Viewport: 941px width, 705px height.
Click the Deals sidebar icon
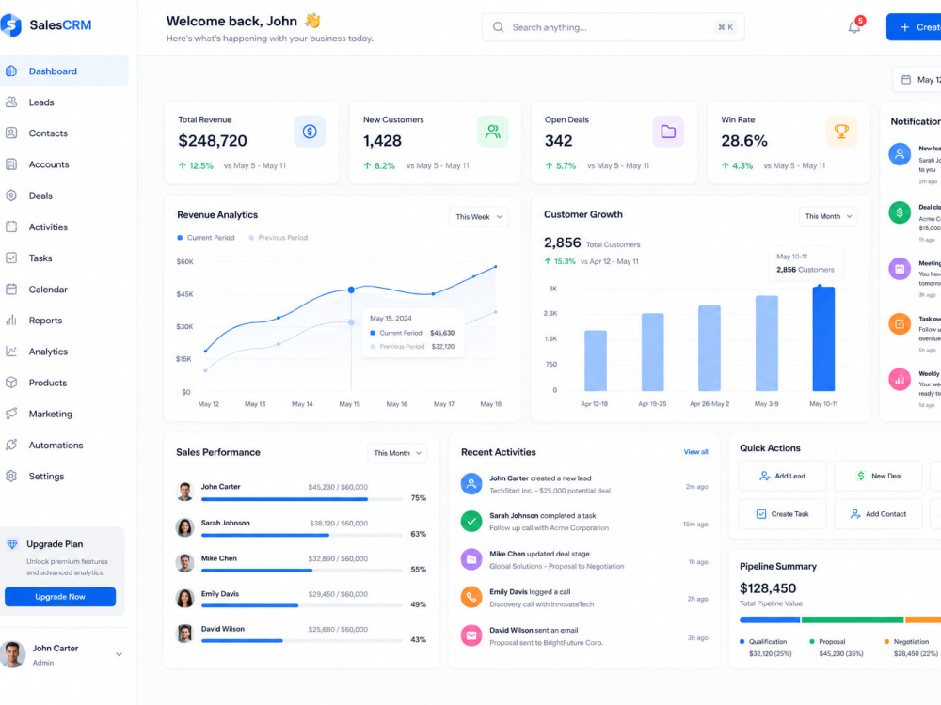point(11,196)
